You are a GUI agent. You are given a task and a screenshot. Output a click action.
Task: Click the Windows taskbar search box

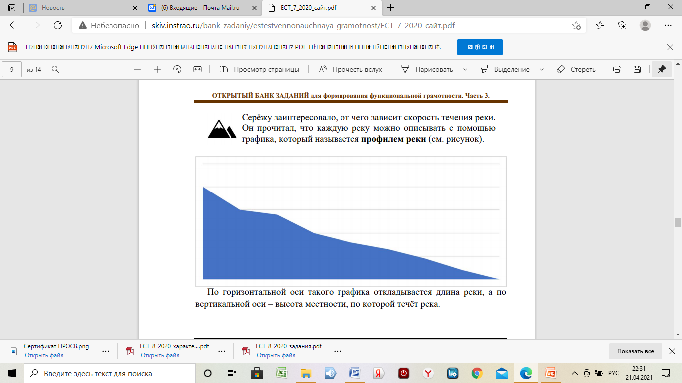pos(110,373)
